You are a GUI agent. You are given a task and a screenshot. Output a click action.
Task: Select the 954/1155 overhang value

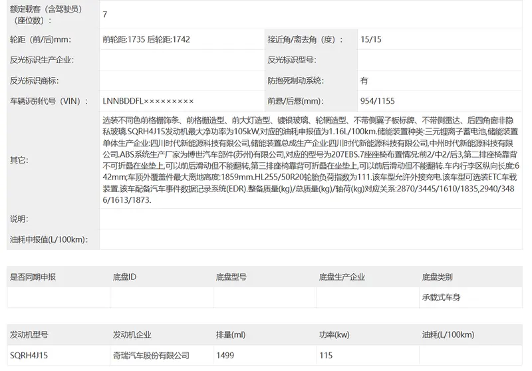click(378, 101)
